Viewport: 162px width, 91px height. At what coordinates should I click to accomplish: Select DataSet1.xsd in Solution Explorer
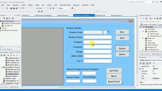click(152, 47)
